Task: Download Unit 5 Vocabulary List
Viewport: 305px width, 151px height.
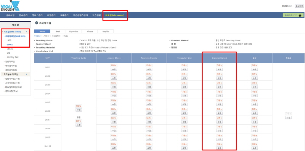Action: 184,100
